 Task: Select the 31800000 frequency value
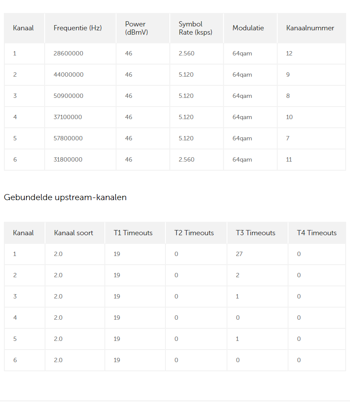pyautogui.click(x=68, y=159)
